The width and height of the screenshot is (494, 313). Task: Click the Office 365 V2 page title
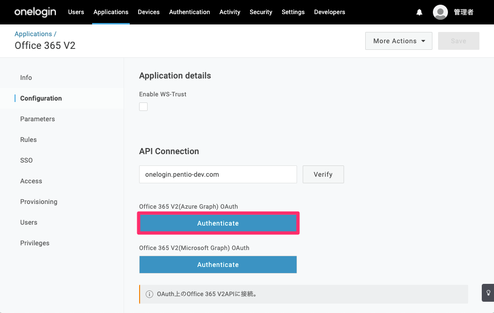pyautogui.click(x=45, y=46)
